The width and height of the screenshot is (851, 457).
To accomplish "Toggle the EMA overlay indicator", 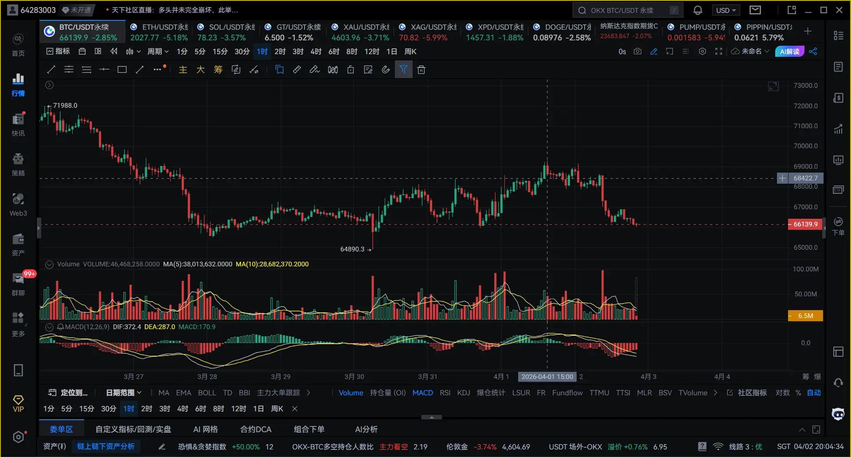I will click(183, 393).
